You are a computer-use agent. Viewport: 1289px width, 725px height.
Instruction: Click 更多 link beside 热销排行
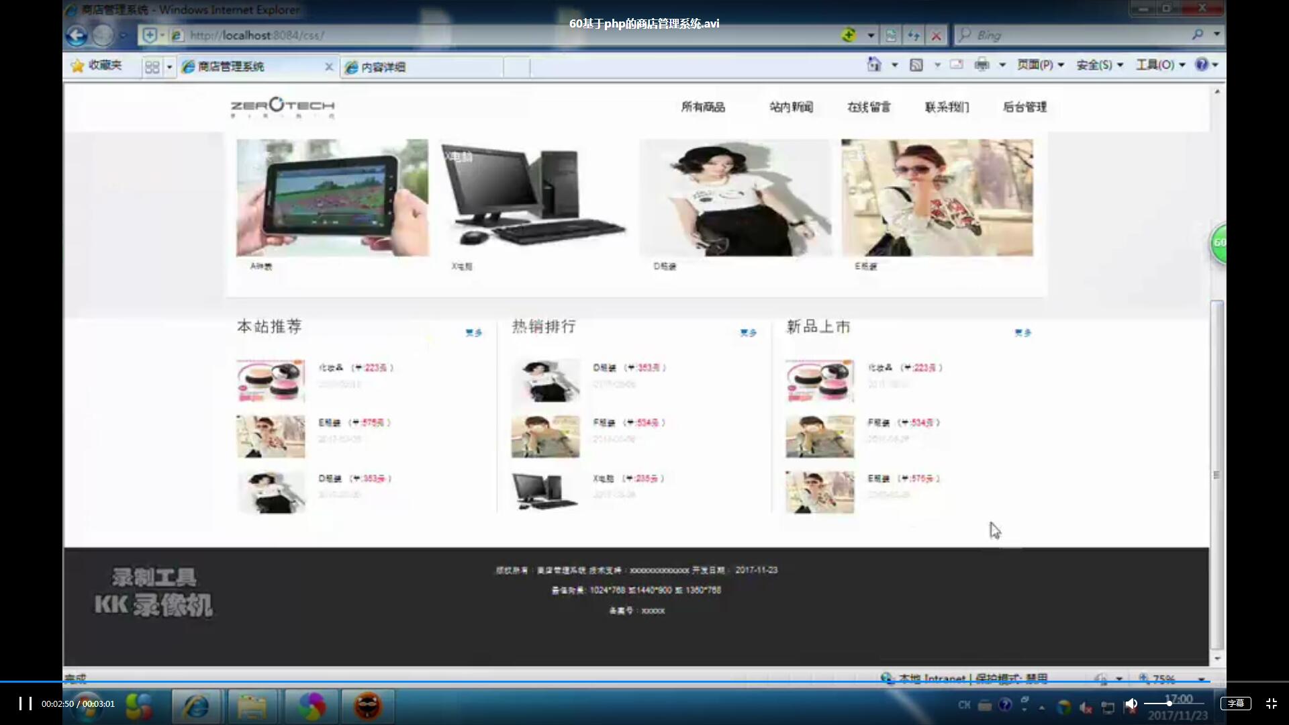(x=749, y=332)
